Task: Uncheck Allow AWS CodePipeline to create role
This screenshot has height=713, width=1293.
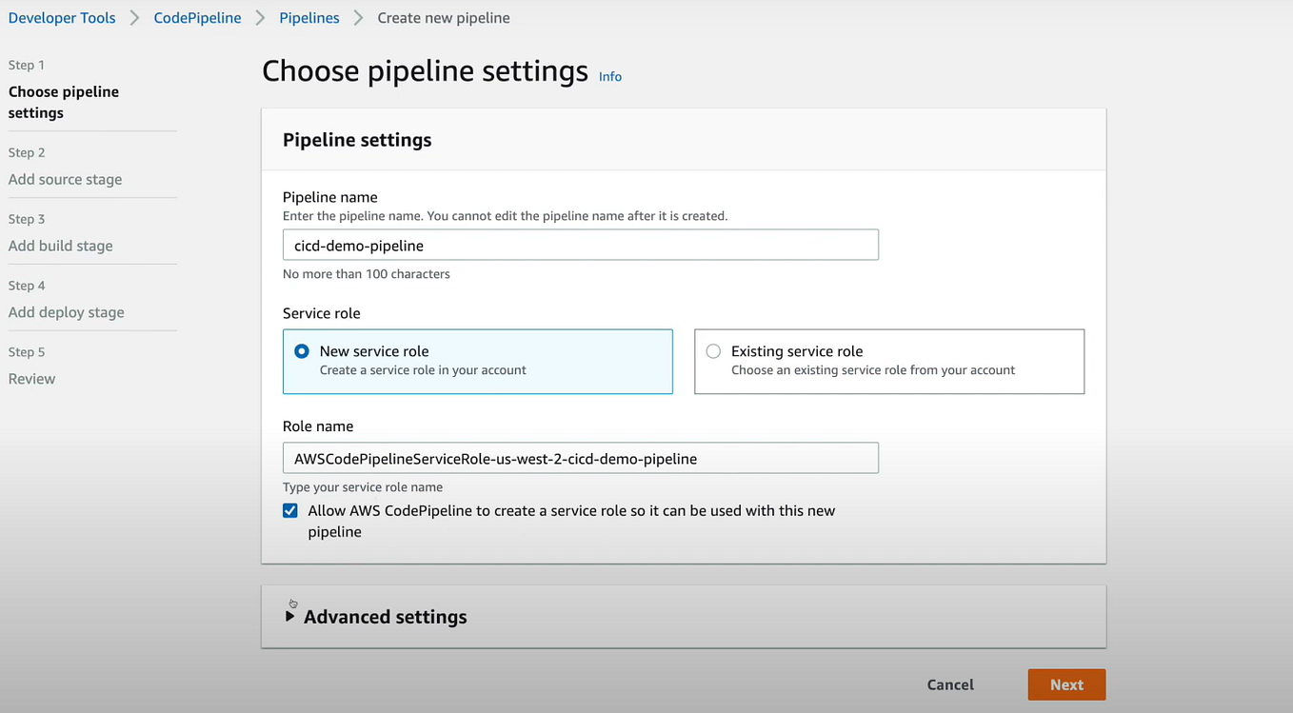Action: pos(290,511)
